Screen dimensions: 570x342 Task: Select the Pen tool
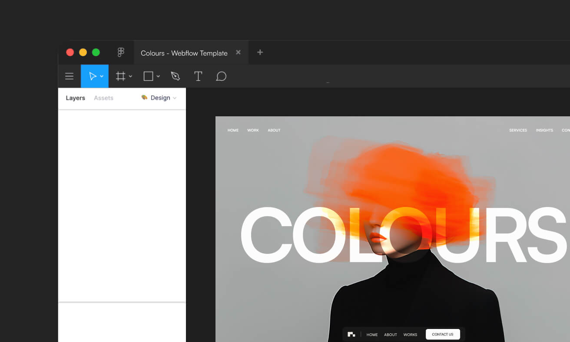(x=175, y=76)
